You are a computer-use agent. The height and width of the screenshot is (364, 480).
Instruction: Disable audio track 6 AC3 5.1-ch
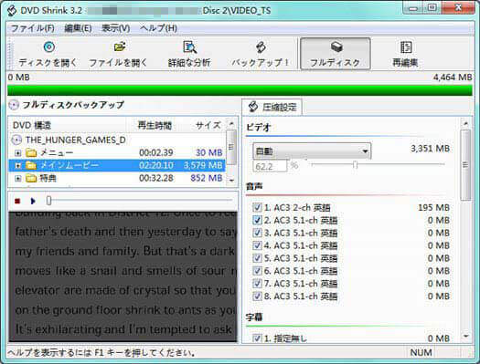click(257, 271)
